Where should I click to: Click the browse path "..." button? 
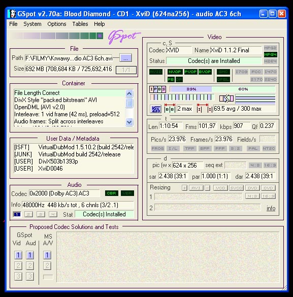(125, 58)
